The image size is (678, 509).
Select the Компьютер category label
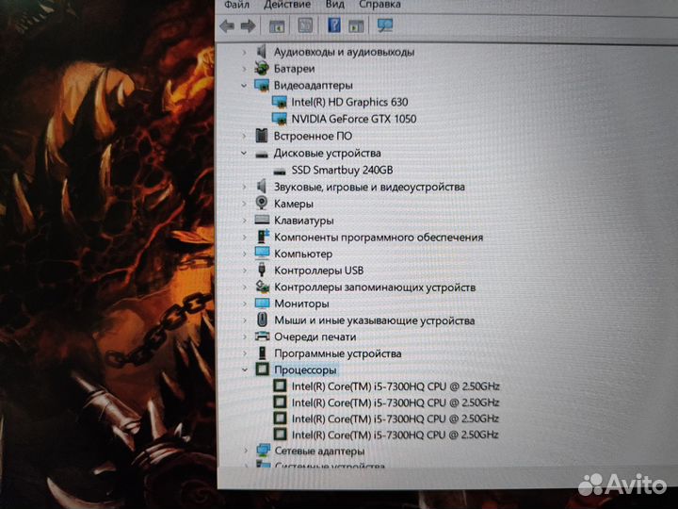point(303,254)
